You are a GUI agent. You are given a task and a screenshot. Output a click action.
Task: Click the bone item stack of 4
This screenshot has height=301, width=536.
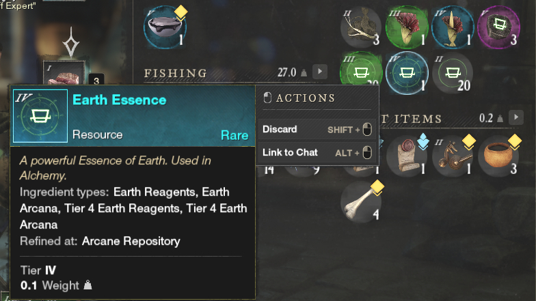(x=361, y=202)
